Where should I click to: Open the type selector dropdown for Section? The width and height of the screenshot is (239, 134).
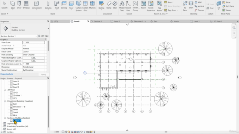coord(48,29)
